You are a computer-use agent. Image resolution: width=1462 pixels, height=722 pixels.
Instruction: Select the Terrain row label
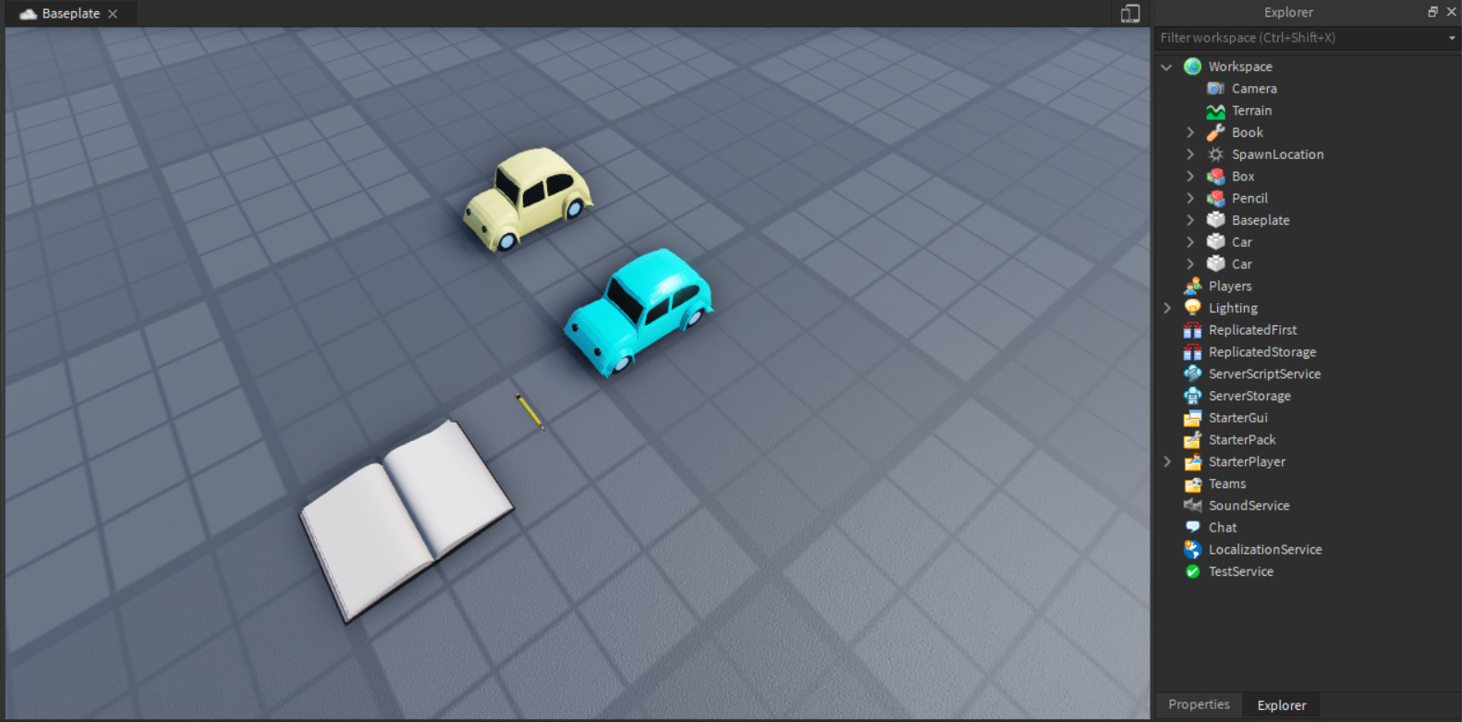pos(1251,111)
